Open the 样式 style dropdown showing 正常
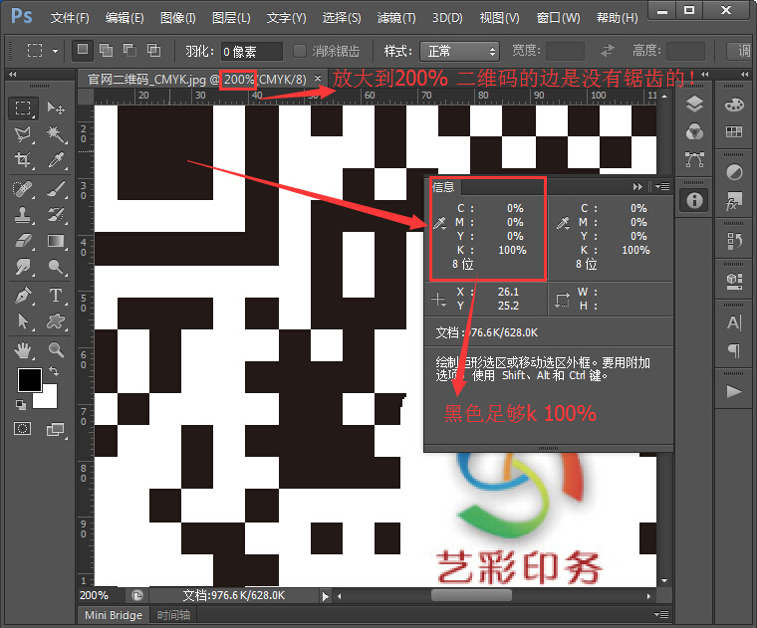 click(458, 51)
